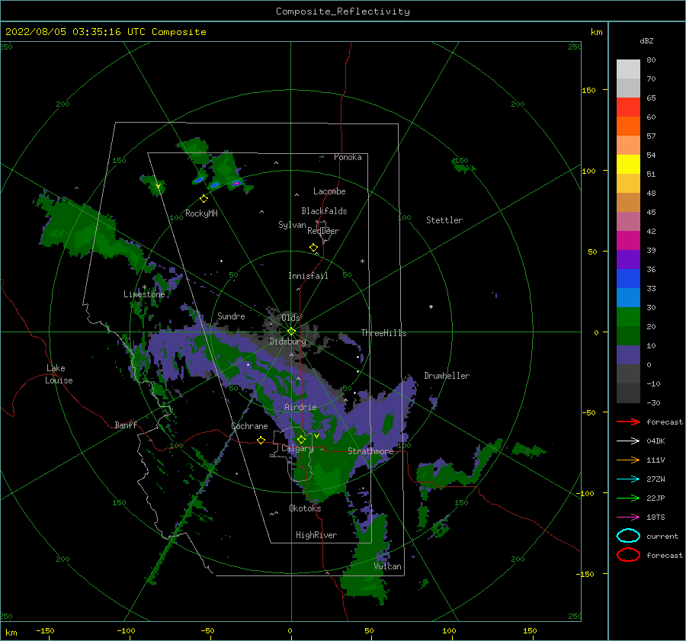Click the RockyMH label
The height and width of the screenshot is (641, 686).
[x=201, y=213]
